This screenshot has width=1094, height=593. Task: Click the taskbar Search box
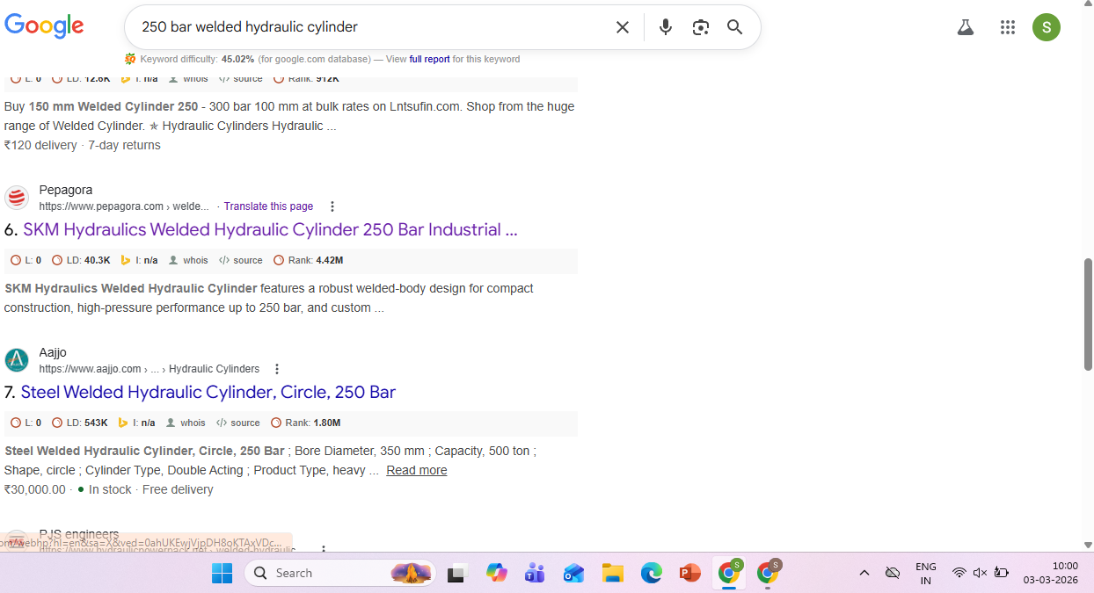pyautogui.click(x=339, y=573)
